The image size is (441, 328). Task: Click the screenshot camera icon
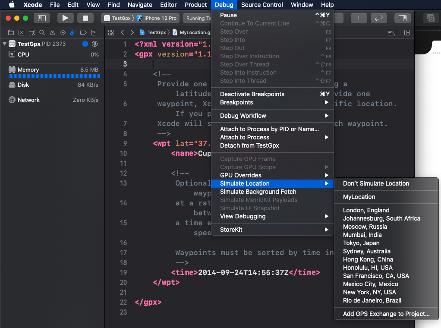click(x=431, y=18)
